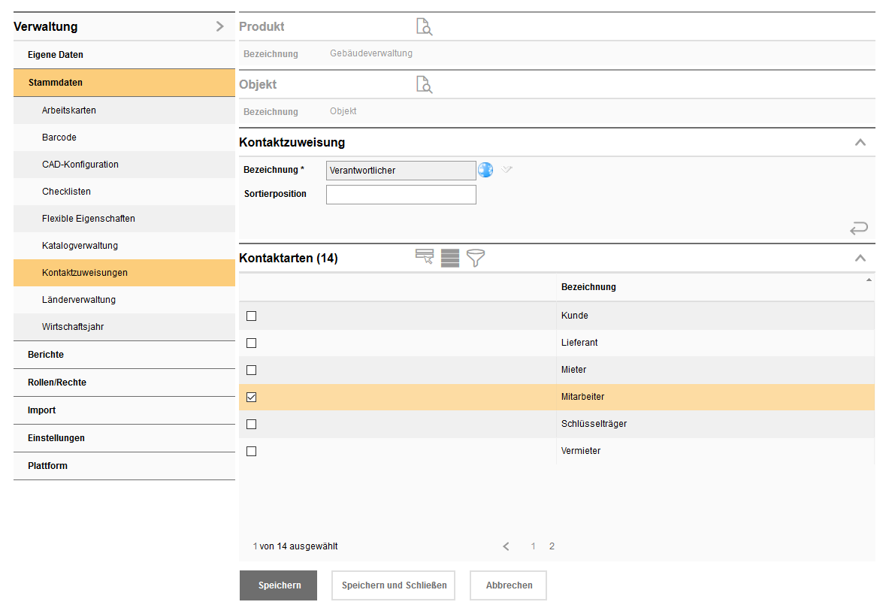Open the Produkt search icon
The image size is (889, 614).
coord(424,27)
